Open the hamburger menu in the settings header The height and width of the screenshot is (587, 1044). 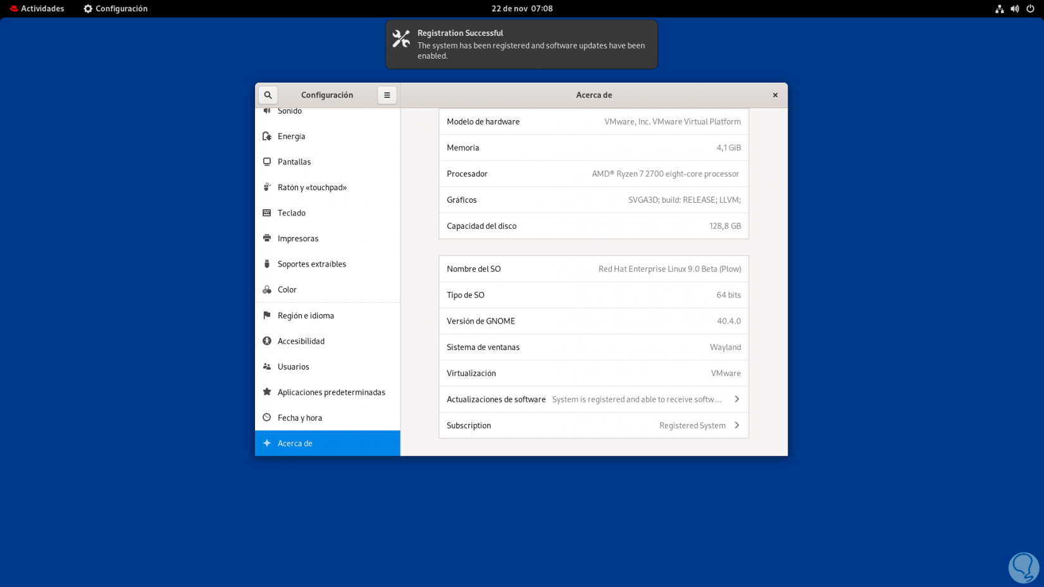387,95
